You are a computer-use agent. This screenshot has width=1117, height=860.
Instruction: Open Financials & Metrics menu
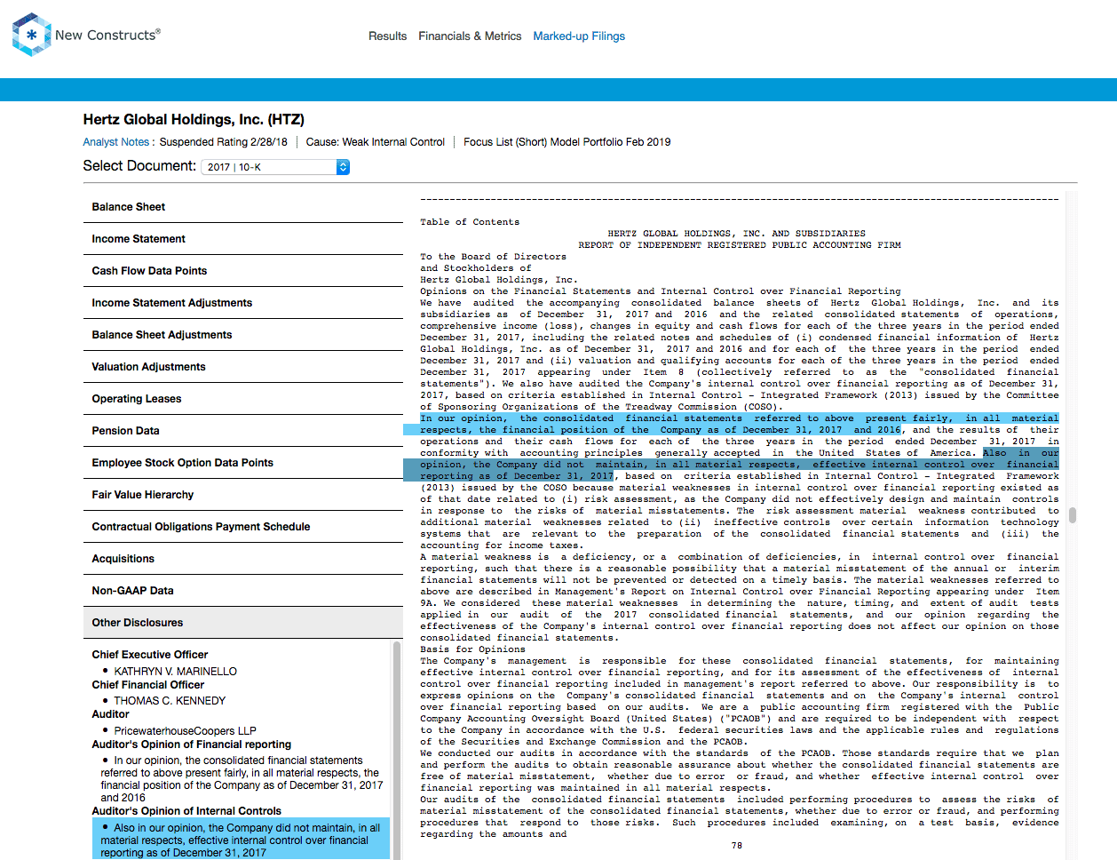(x=470, y=36)
